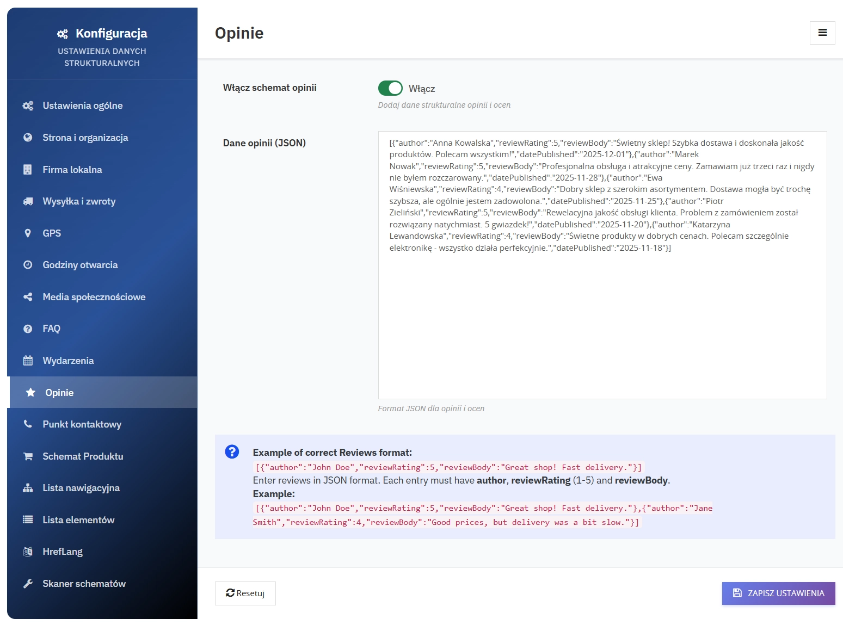
Task: Click the building icon for Firma lokalna
Action: pyautogui.click(x=28, y=170)
